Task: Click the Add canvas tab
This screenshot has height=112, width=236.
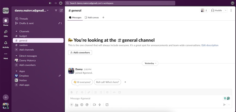Action: point(92,17)
